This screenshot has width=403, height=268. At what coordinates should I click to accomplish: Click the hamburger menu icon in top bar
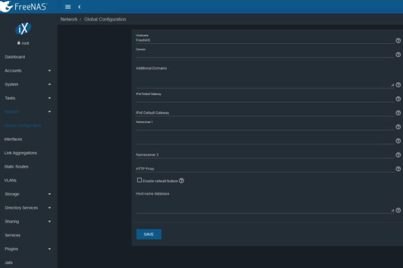(68, 7)
